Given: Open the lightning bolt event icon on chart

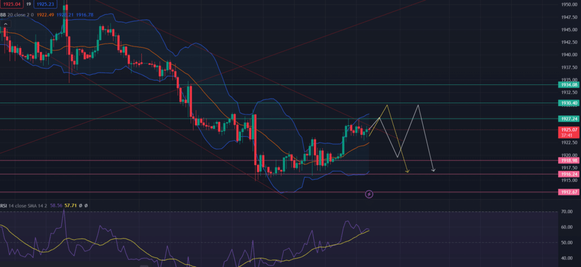Looking at the screenshot, I should [369, 194].
